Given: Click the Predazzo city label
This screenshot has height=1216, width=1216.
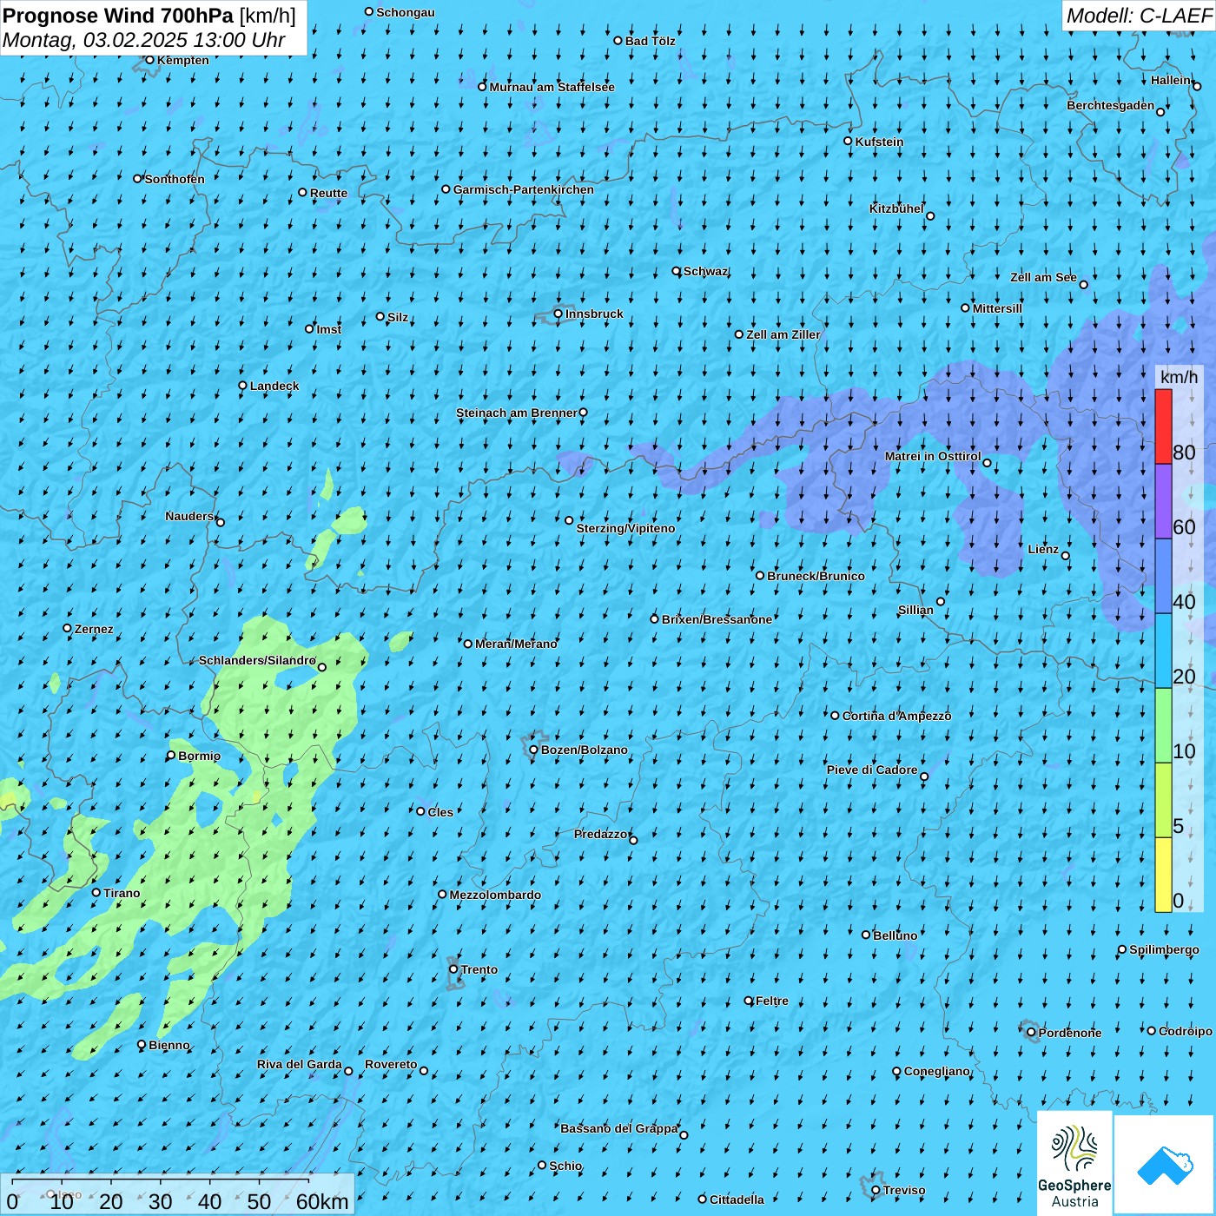Looking at the screenshot, I should [x=601, y=834].
